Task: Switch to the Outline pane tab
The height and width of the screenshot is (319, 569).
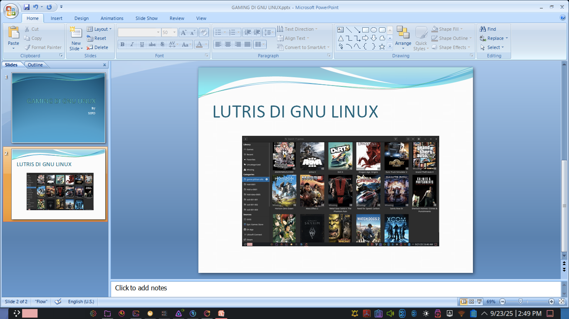Action: click(x=35, y=65)
